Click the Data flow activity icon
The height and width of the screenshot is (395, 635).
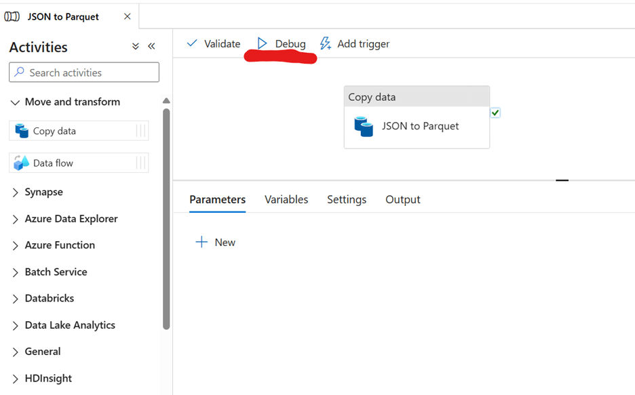point(22,163)
